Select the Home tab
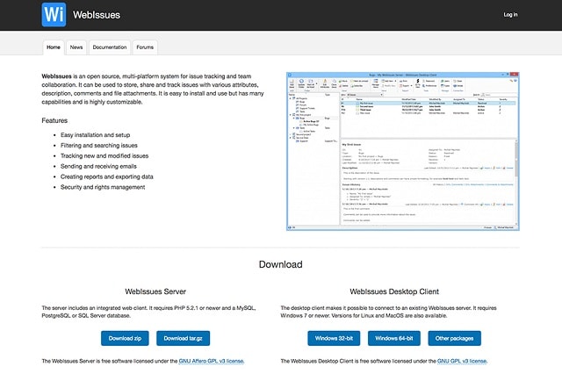This screenshot has width=562, height=374. [x=54, y=47]
